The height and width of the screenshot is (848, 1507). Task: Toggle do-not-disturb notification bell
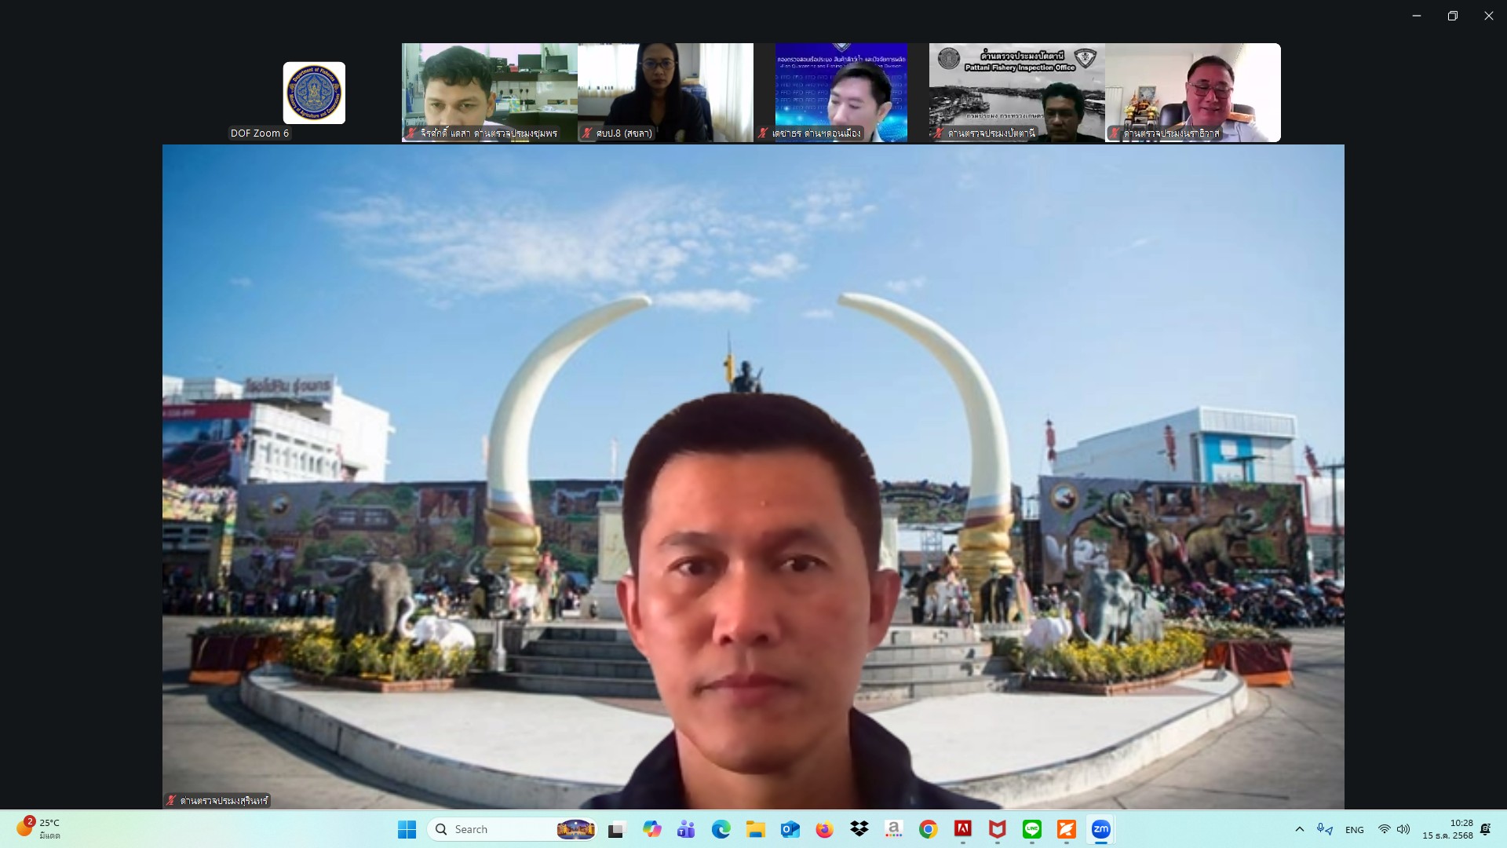tap(1485, 829)
